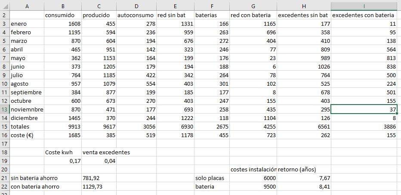The image size is (401, 195).
Task: Select the 'totales' row label cell
Action: pyautogui.click(x=27, y=127)
